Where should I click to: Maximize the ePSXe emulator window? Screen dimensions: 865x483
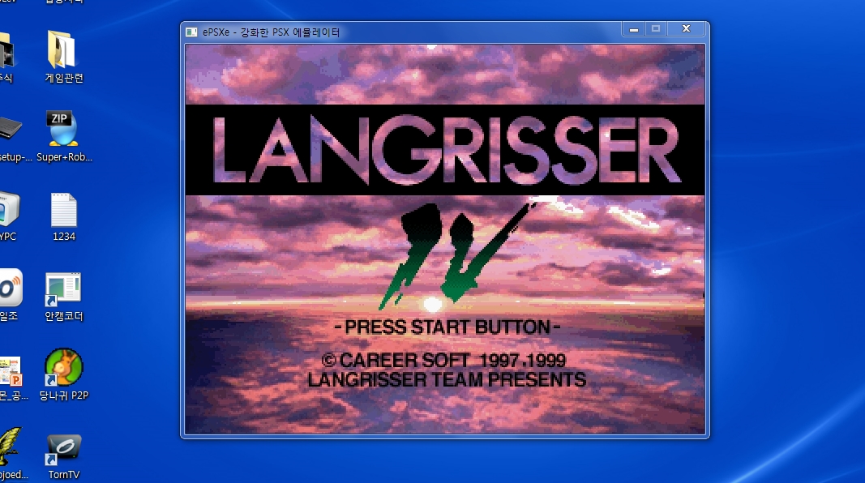tap(656, 29)
